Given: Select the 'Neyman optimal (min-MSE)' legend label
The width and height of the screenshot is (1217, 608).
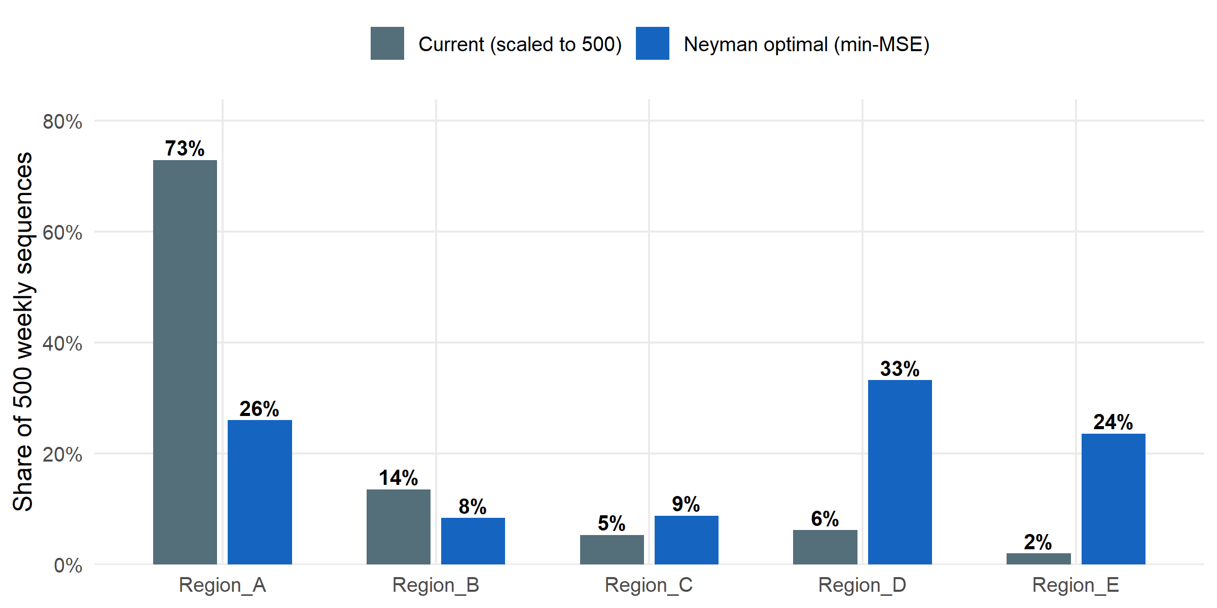Looking at the screenshot, I should 806,45.
